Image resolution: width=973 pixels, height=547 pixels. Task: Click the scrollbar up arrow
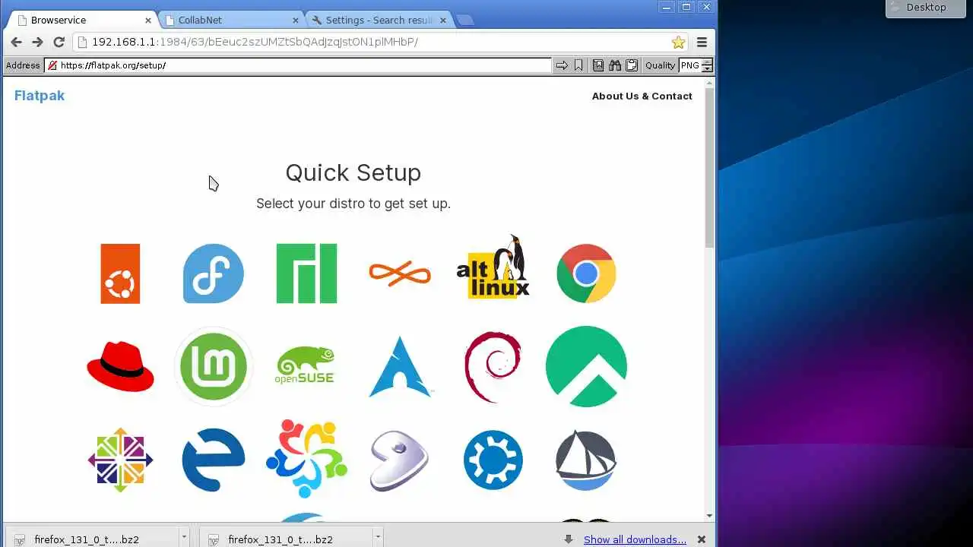point(709,82)
